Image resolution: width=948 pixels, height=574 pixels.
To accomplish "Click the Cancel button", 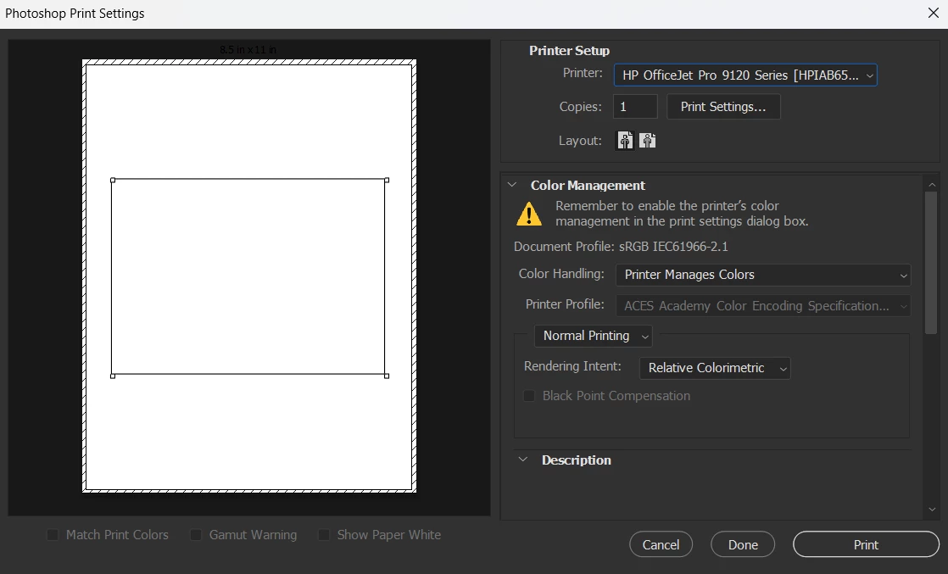I will tap(661, 544).
